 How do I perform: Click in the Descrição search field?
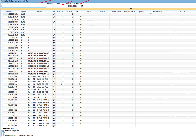24,6
